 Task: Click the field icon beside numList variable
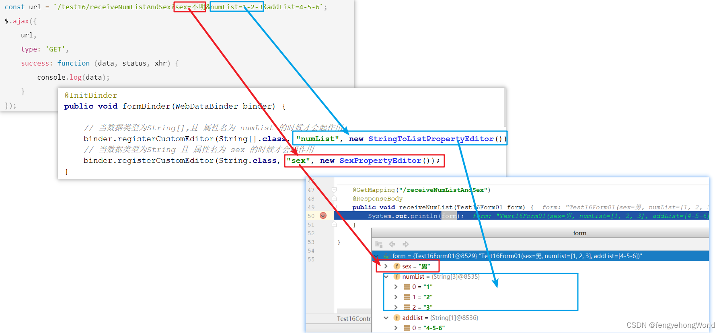coord(397,277)
